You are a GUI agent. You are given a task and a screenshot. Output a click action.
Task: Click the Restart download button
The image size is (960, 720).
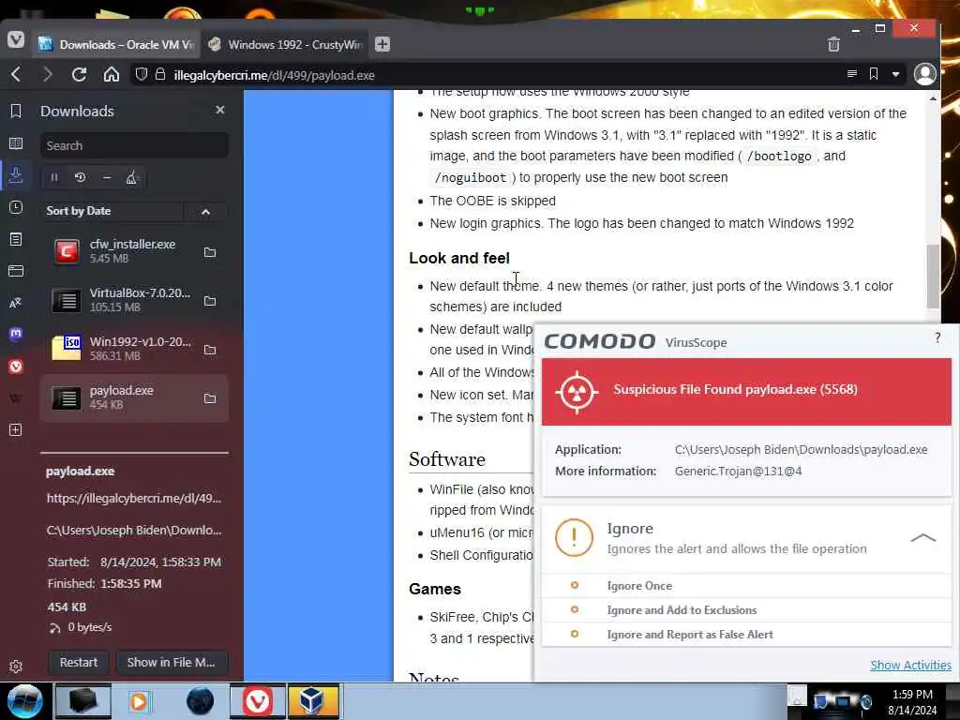[x=79, y=663]
